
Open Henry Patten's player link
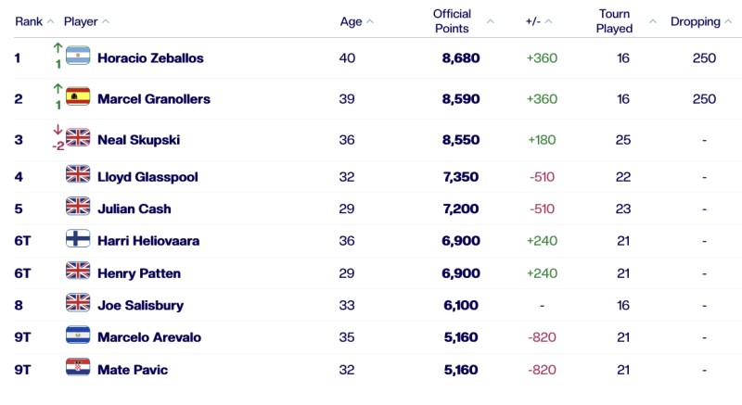[x=138, y=272]
